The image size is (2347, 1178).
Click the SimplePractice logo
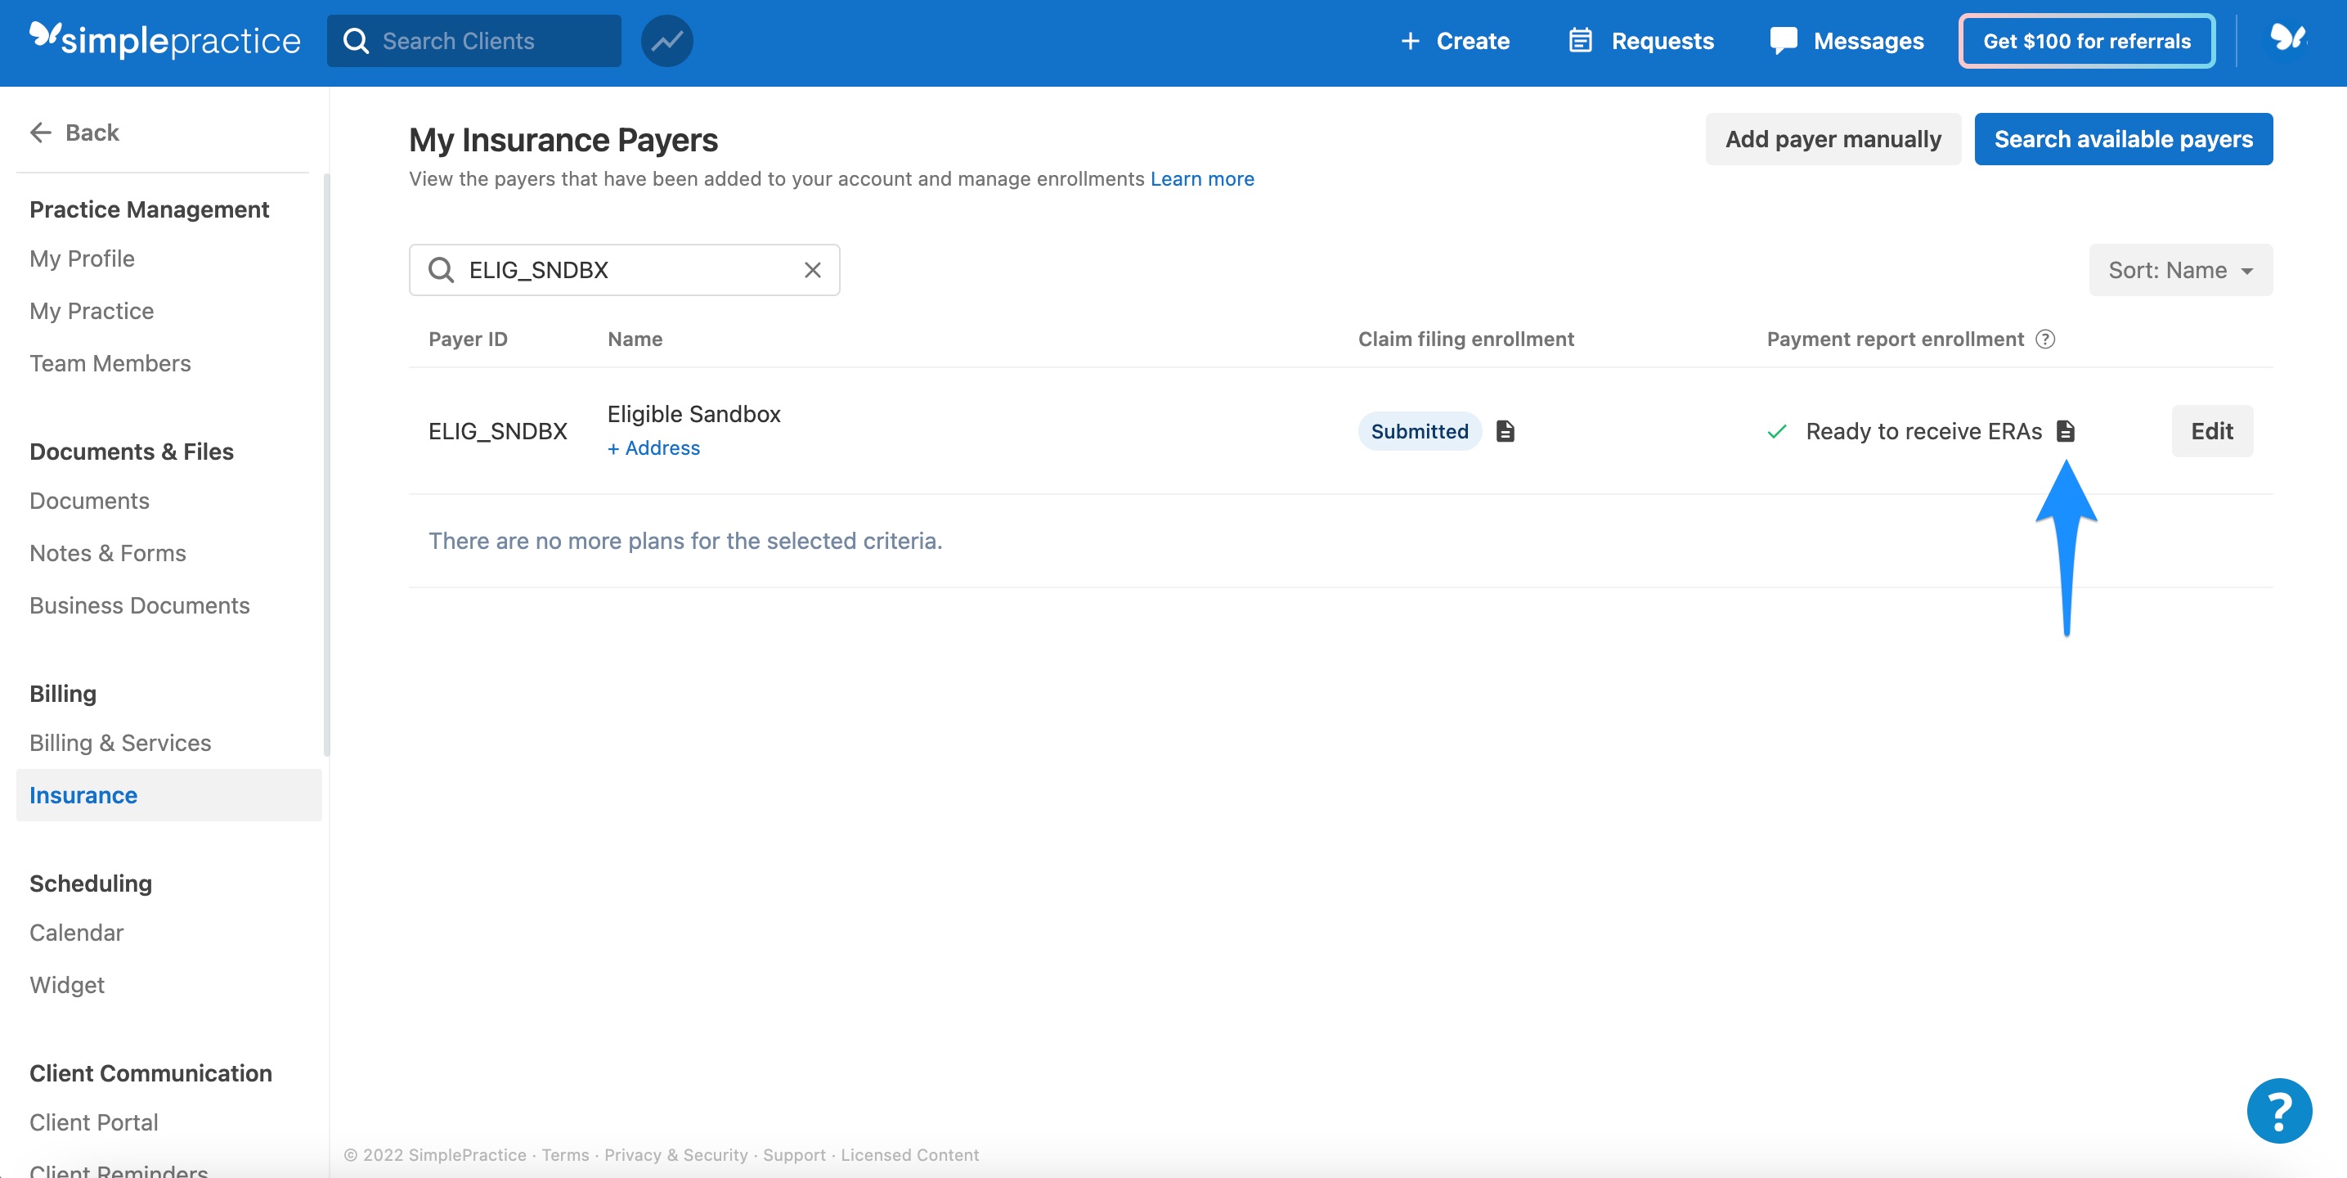click(x=165, y=40)
